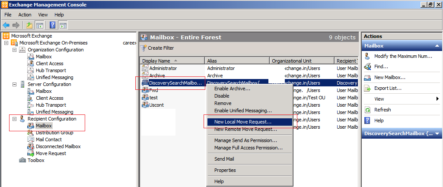Image resolution: width=443 pixels, height=187 pixels.
Task: Click the Uscont mailbox icon
Action: point(145,105)
